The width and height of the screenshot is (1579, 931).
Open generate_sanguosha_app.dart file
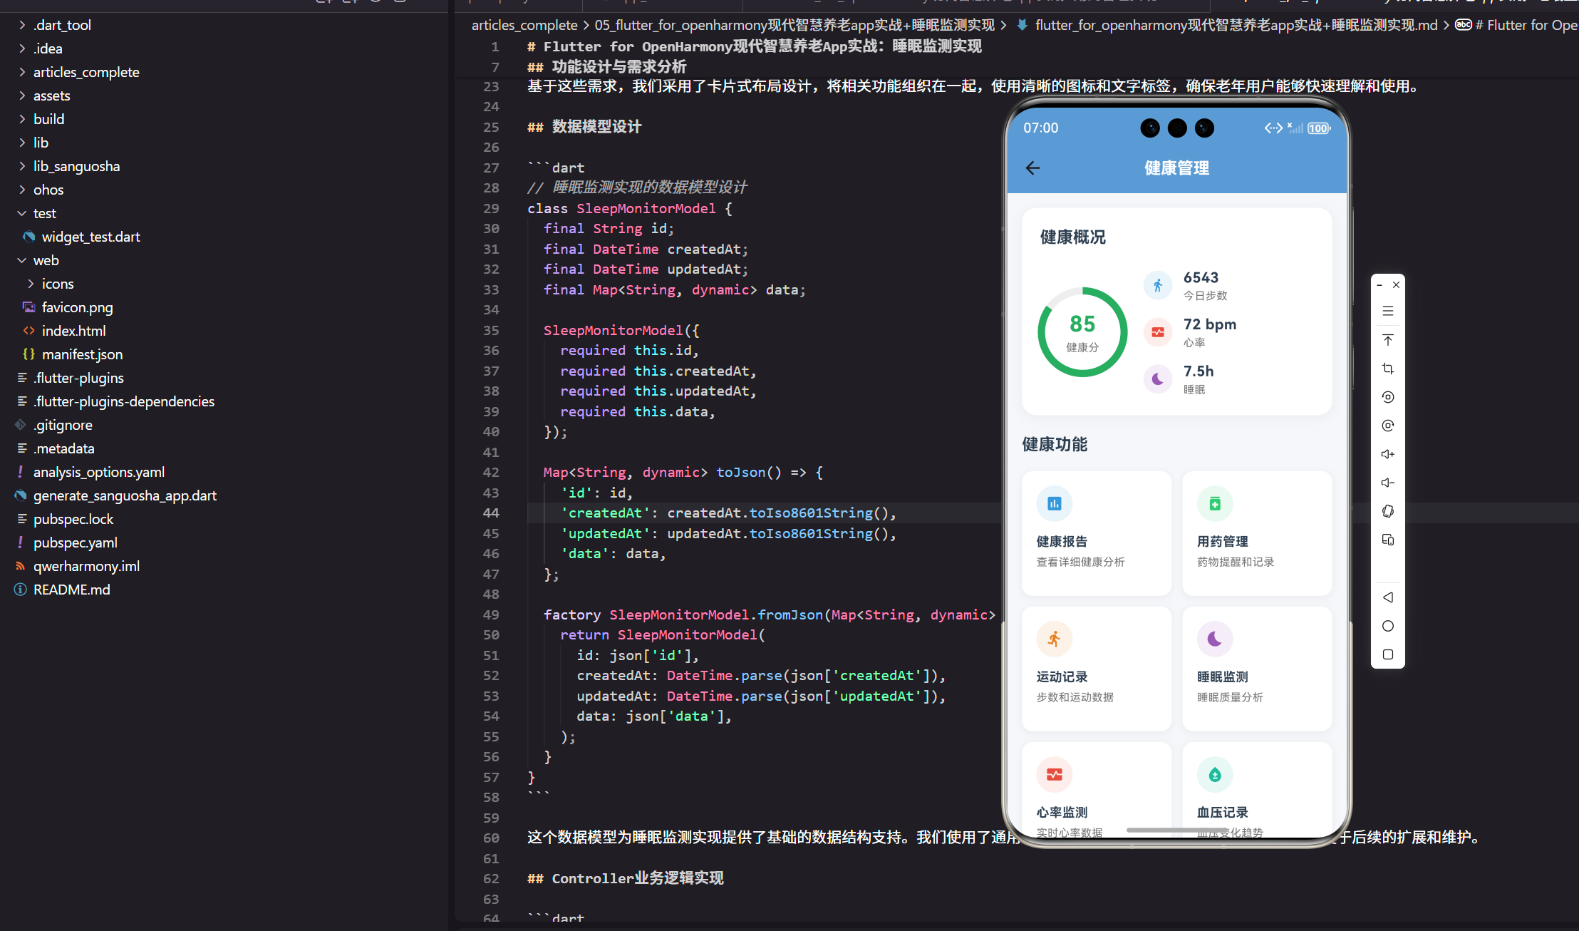[x=125, y=495]
